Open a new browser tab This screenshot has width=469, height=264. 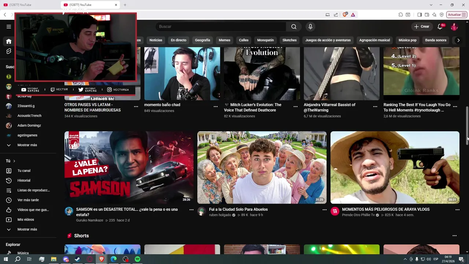pos(125,5)
